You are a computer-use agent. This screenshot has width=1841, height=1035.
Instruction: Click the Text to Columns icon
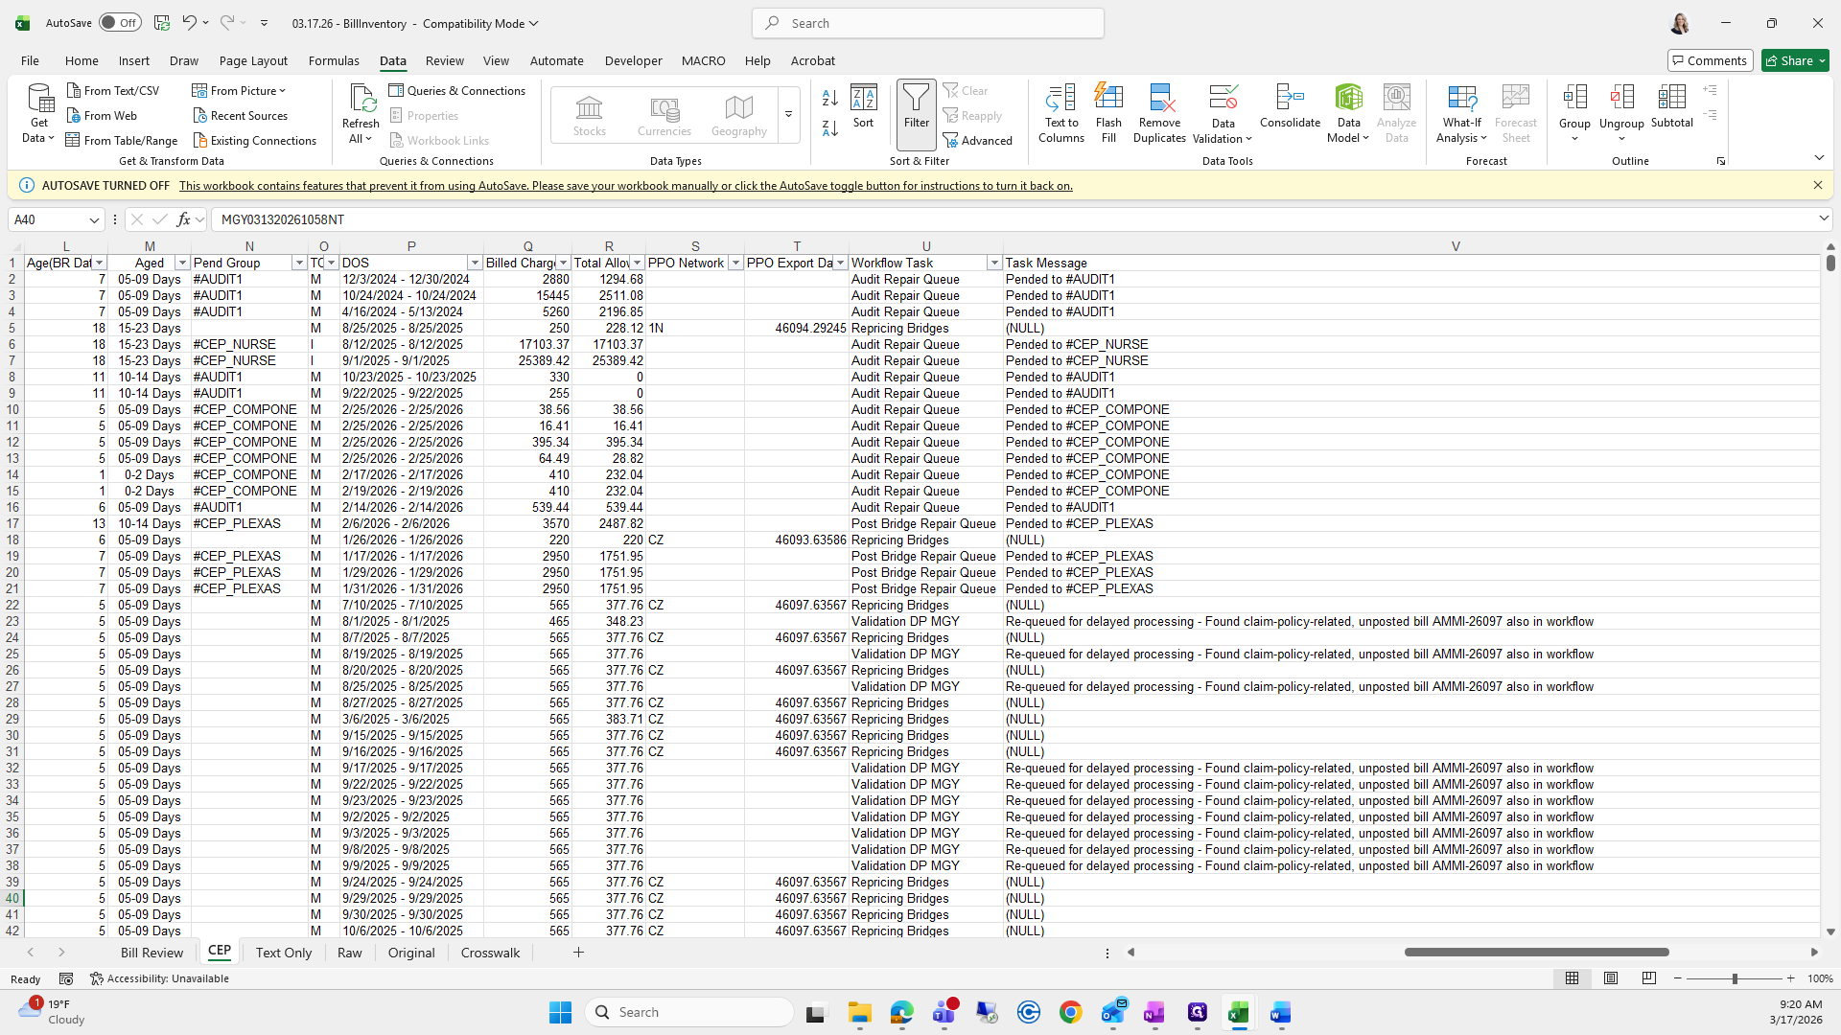(1060, 99)
